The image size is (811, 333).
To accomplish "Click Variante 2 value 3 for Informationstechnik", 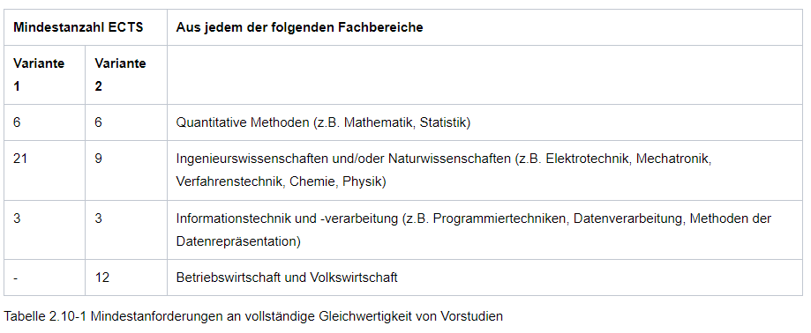I will [98, 218].
